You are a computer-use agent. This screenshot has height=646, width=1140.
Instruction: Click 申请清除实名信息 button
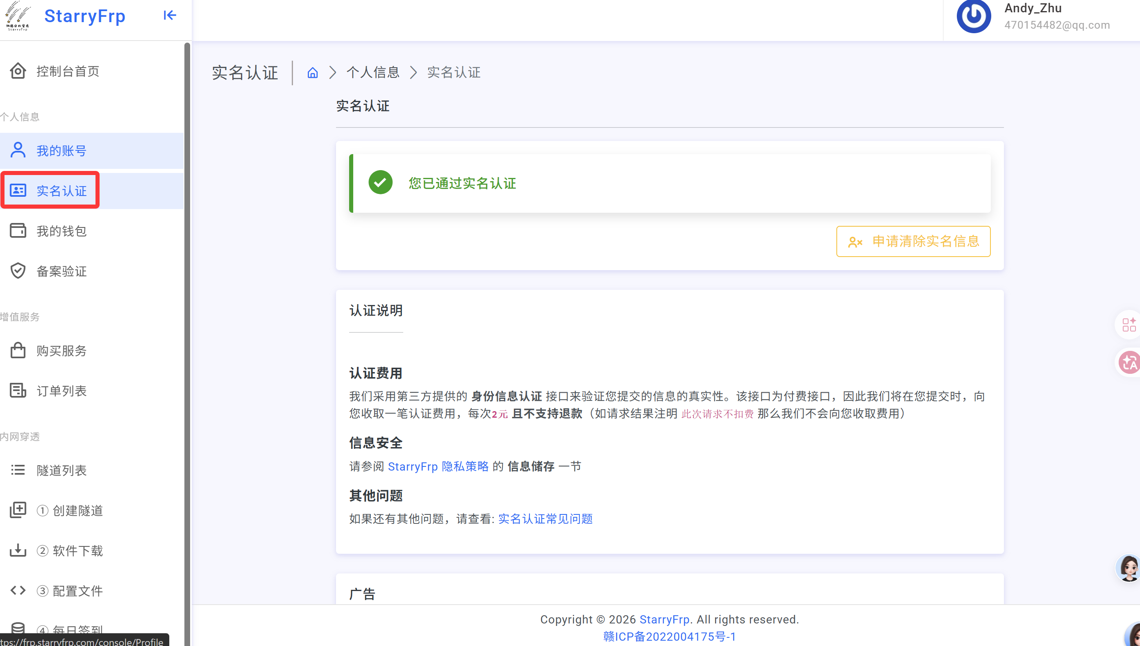[x=913, y=241]
